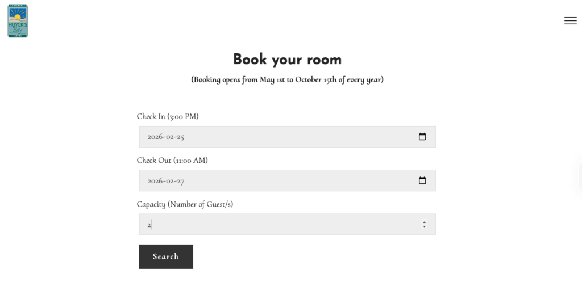Click the "Book your room" heading
582x303 pixels.
pyautogui.click(x=287, y=60)
